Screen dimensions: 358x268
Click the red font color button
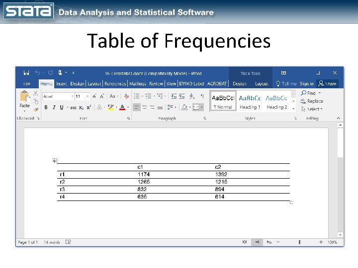(122, 107)
